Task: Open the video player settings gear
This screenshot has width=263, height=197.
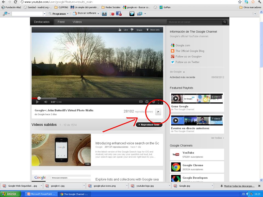Action: 147,102
